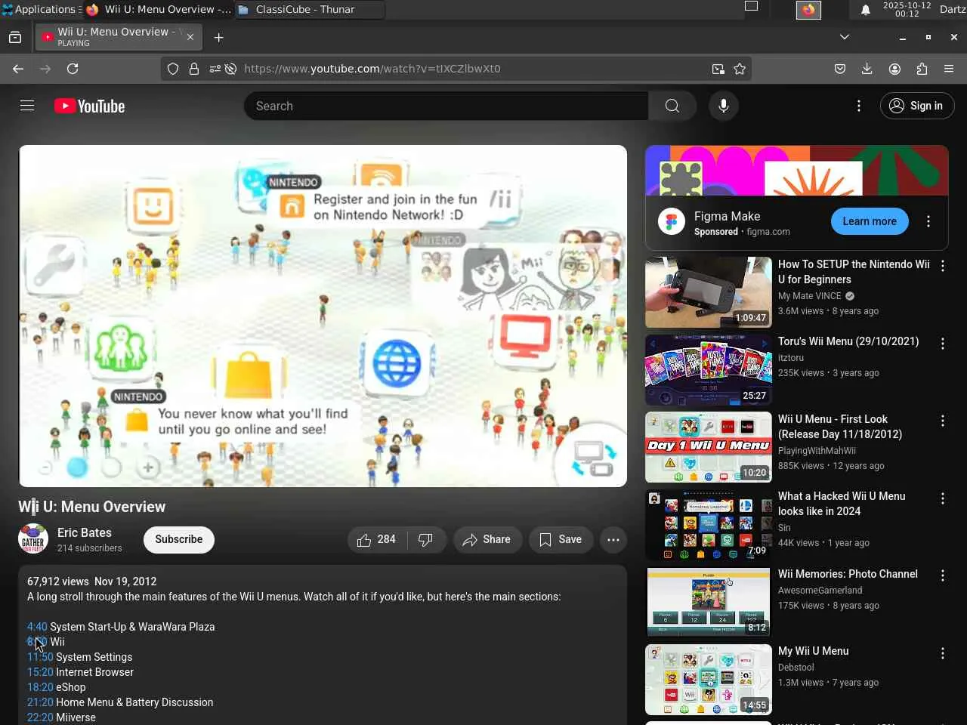Open the Figma Make ad options menu
This screenshot has width=967, height=725.
click(928, 221)
